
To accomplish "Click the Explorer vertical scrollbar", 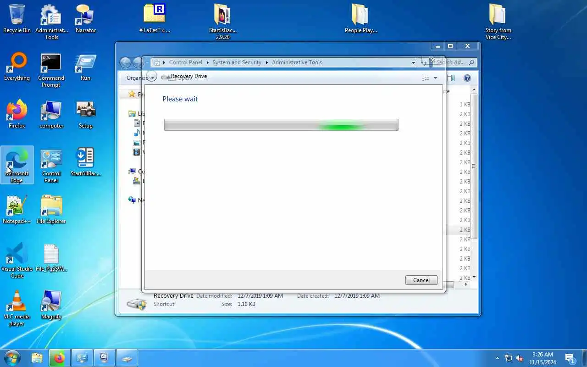I will pyautogui.click(x=474, y=166).
